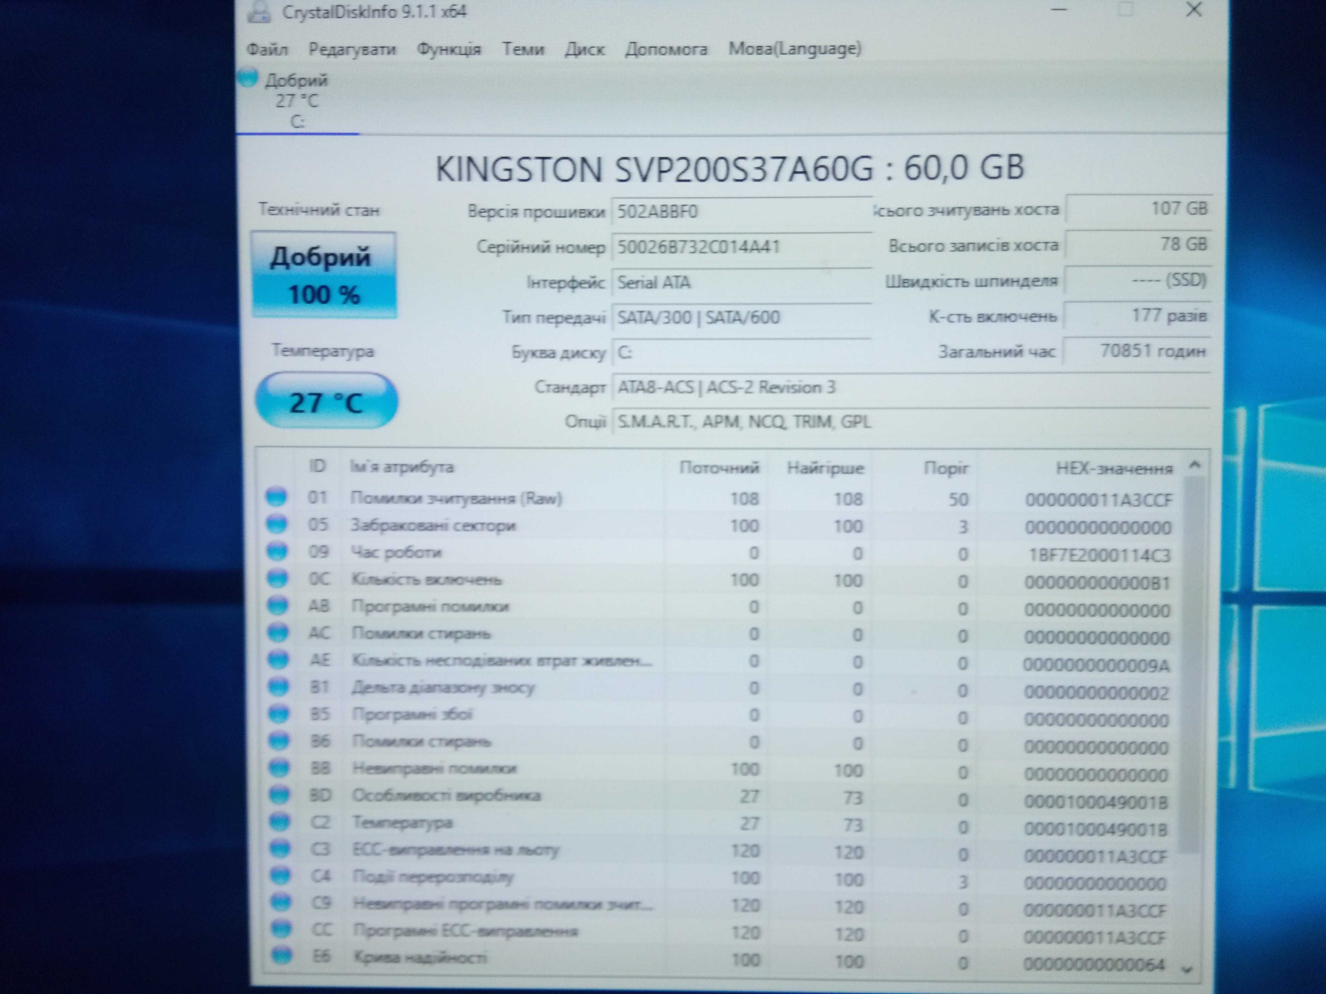Image resolution: width=1326 pixels, height=994 pixels.
Task: Click the Поріг column header
Action: (946, 468)
